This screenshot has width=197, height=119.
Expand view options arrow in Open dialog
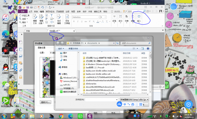click(x=137, y=49)
